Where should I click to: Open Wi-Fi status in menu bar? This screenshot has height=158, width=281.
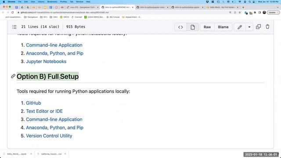click(240, 2)
